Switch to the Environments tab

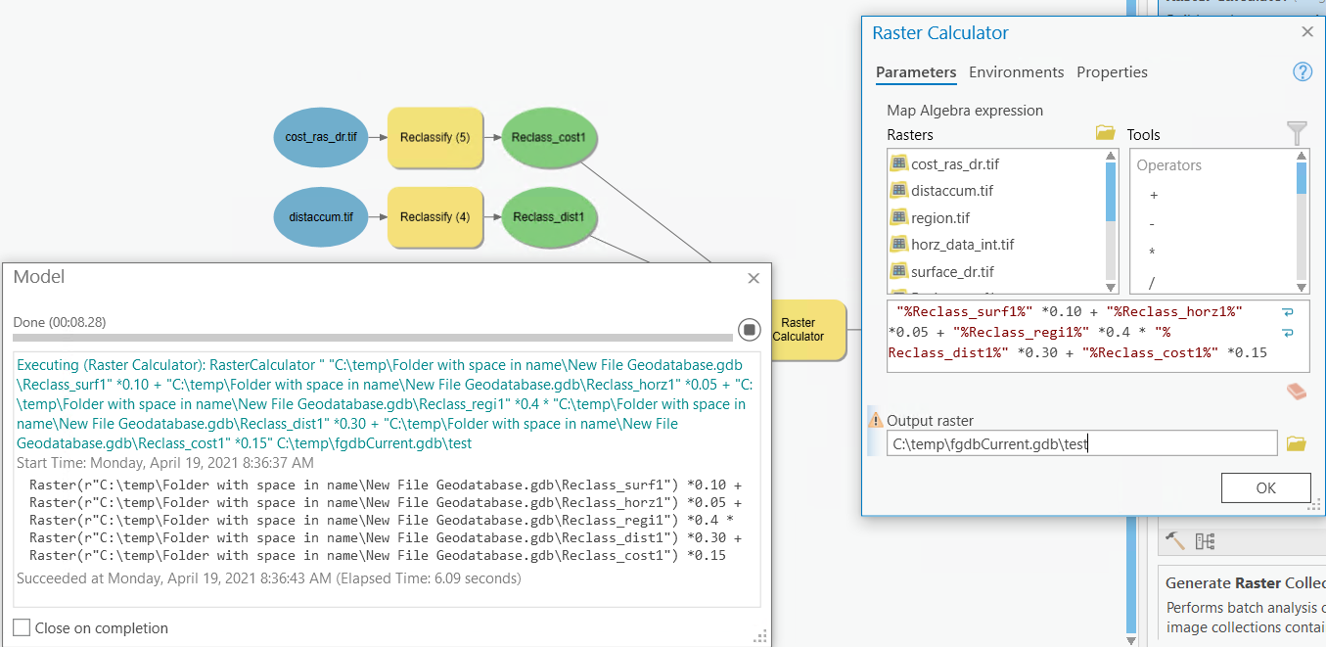tap(1016, 72)
